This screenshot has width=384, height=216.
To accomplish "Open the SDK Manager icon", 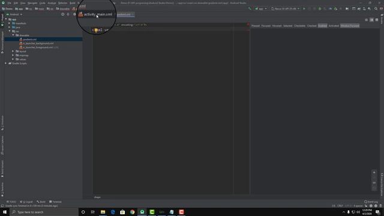I will coord(370,8).
